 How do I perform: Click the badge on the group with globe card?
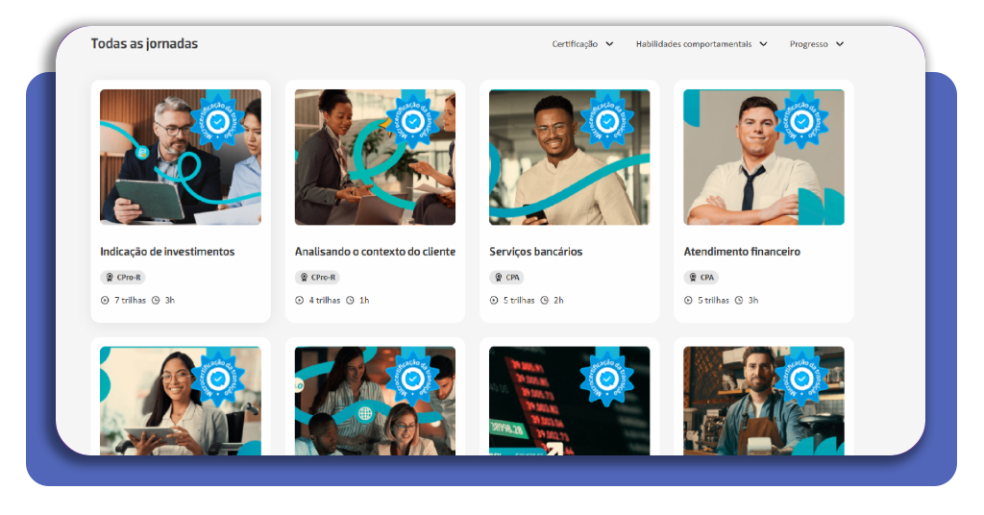(412, 379)
